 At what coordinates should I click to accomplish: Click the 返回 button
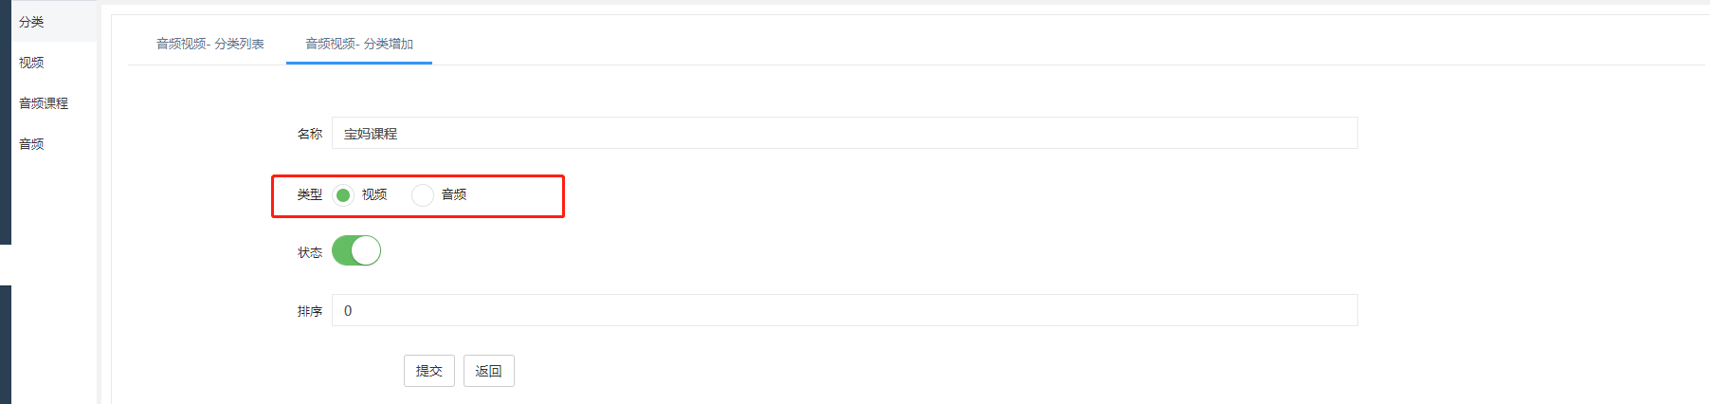pos(489,371)
